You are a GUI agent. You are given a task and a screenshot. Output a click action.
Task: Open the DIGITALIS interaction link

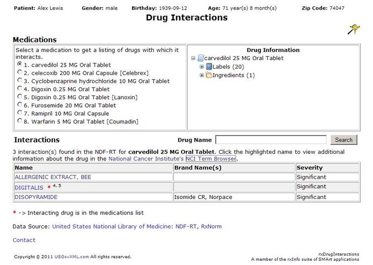point(29,188)
